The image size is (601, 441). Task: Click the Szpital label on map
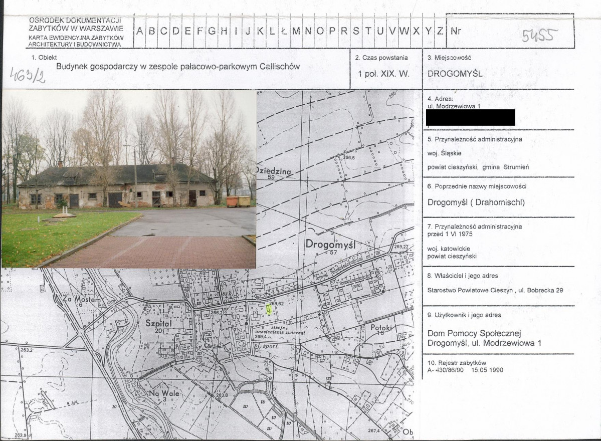point(158,323)
